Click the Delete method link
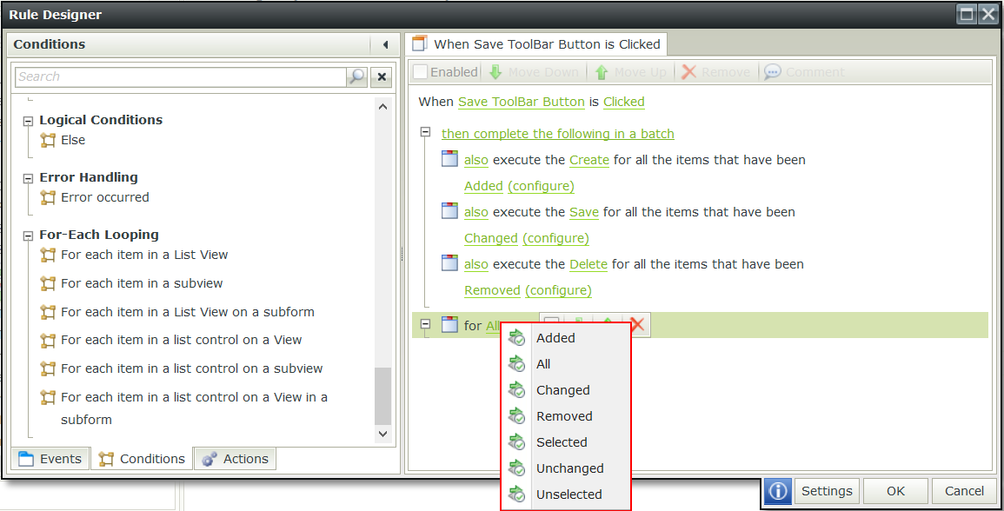This screenshot has width=1004, height=511. pyautogui.click(x=588, y=264)
